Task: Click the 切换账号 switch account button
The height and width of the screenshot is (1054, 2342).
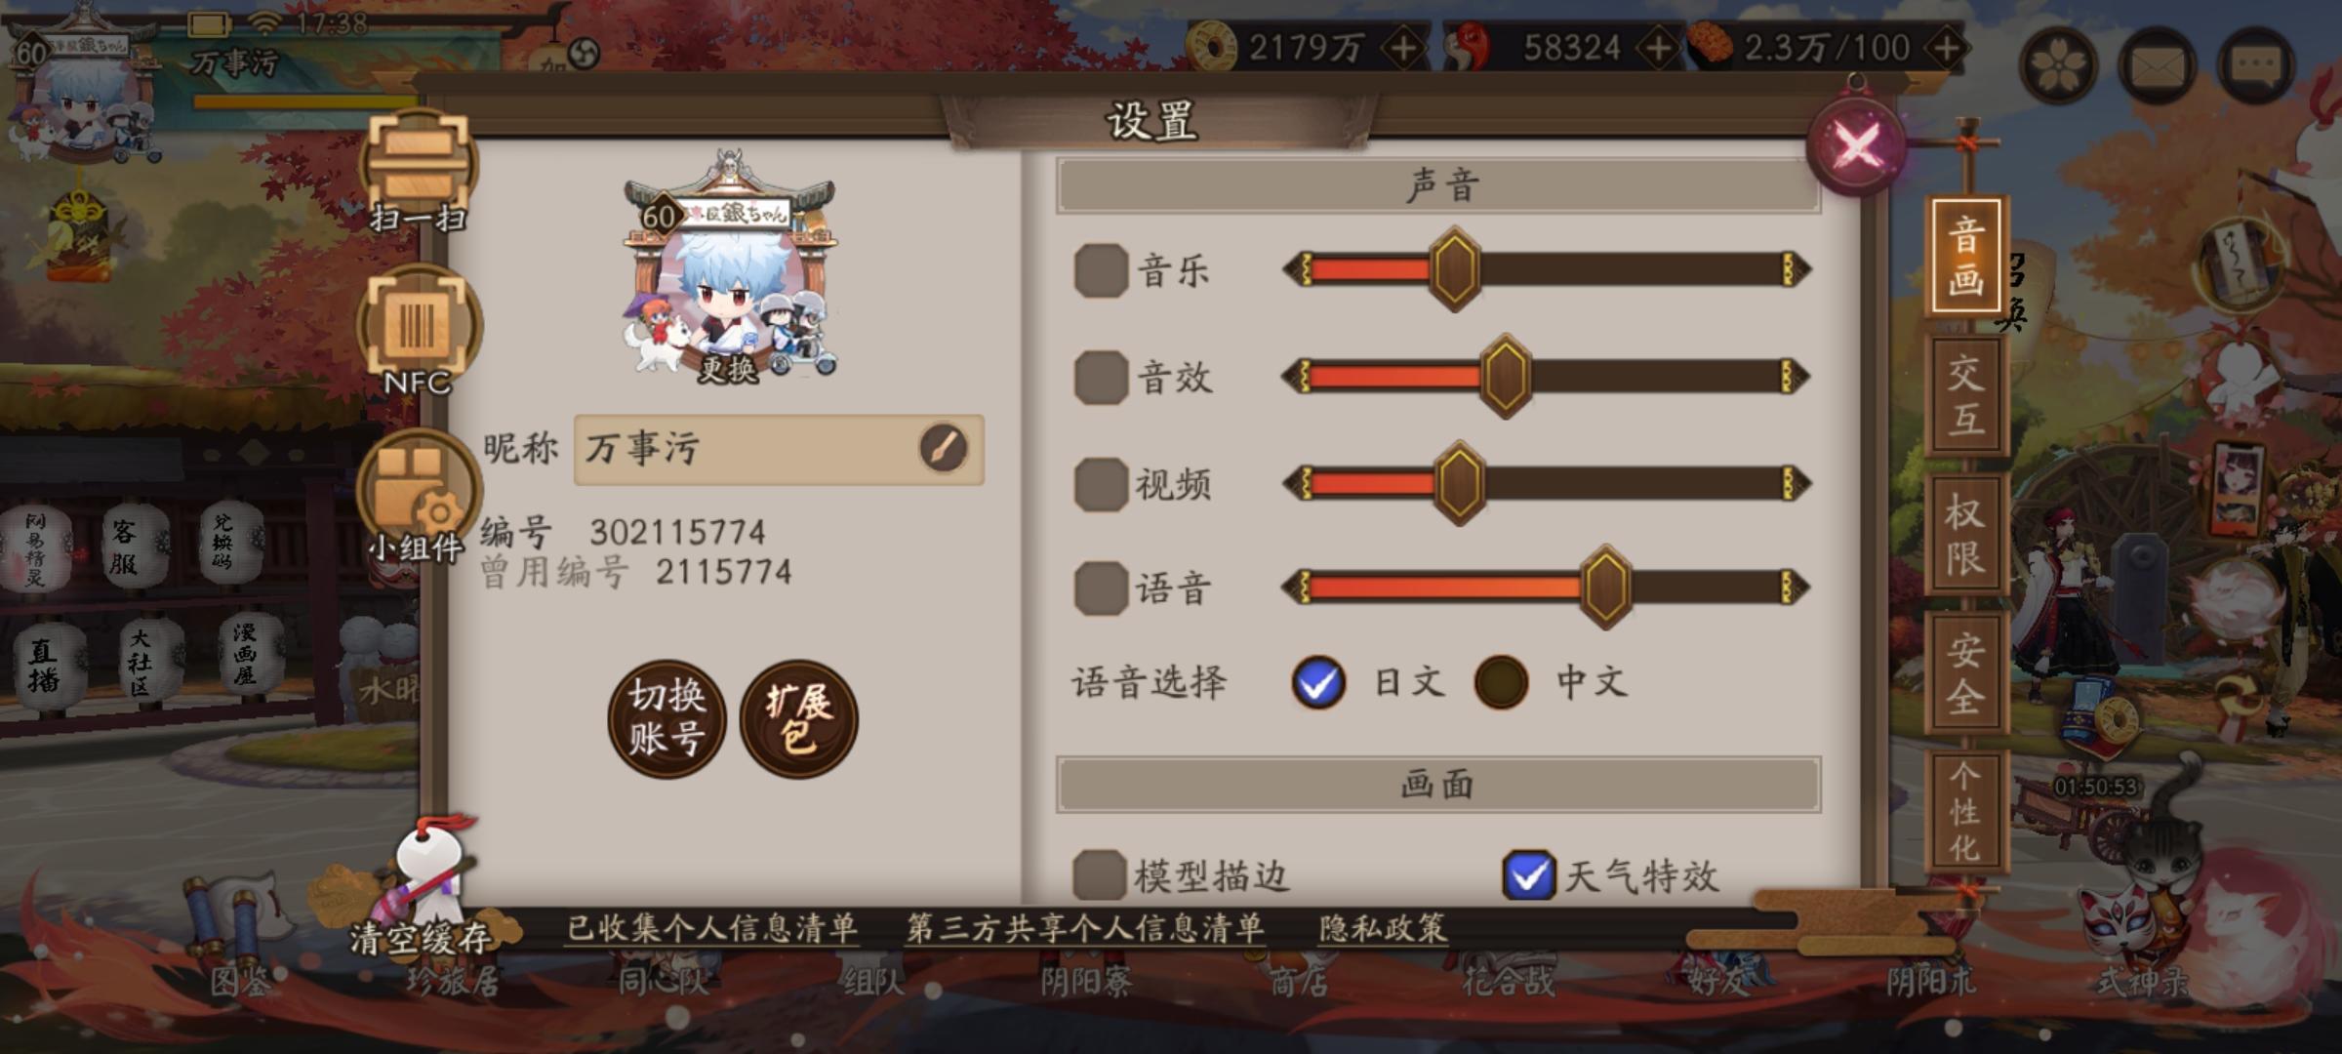Action: tap(666, 718)
